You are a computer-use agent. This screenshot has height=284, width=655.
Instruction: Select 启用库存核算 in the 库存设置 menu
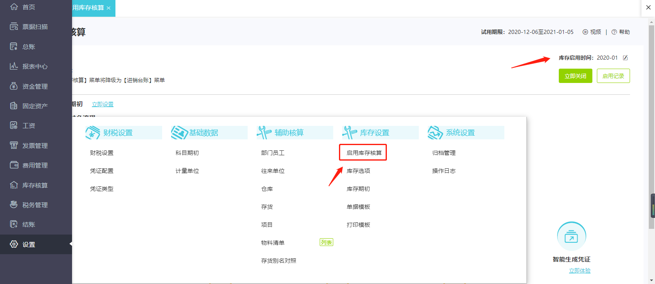pyautogui.click(x=364, y=153)
